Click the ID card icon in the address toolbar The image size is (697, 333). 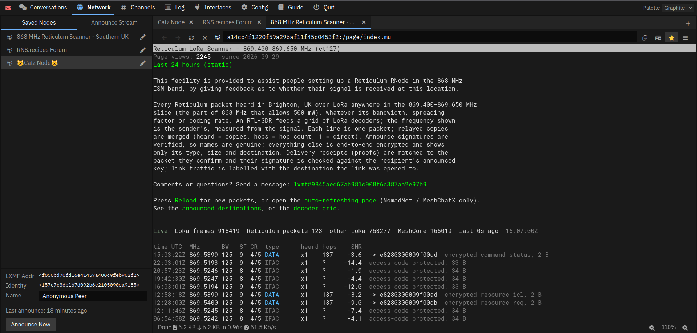pyautogui.click(x=658, y=37)
